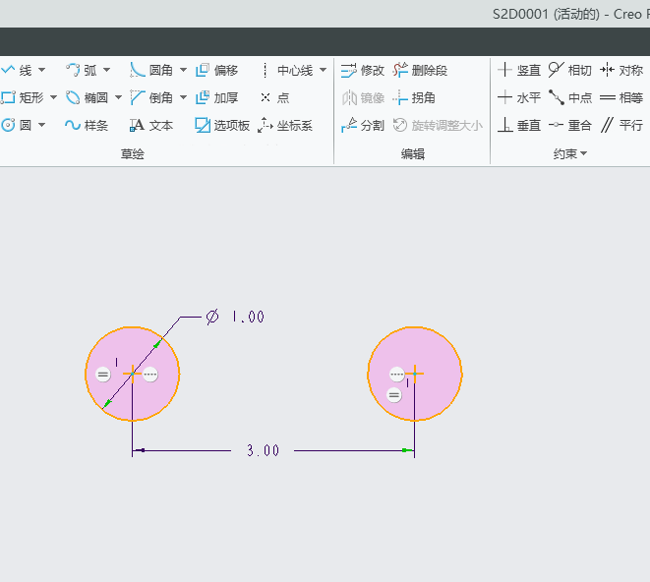Select the Rectangle (矩形) tool
Screen dimensions: 650x582
[23, 98]
